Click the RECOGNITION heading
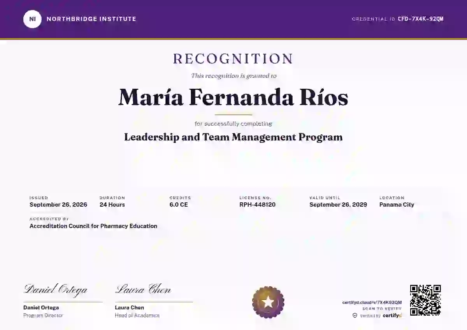This screenshot has width=467, height=330. click(x=233, y=59)
